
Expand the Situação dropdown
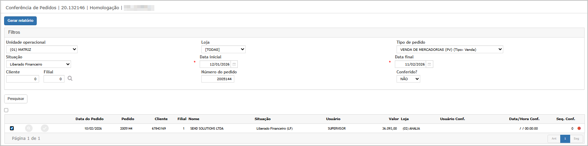tap(38, 64)
